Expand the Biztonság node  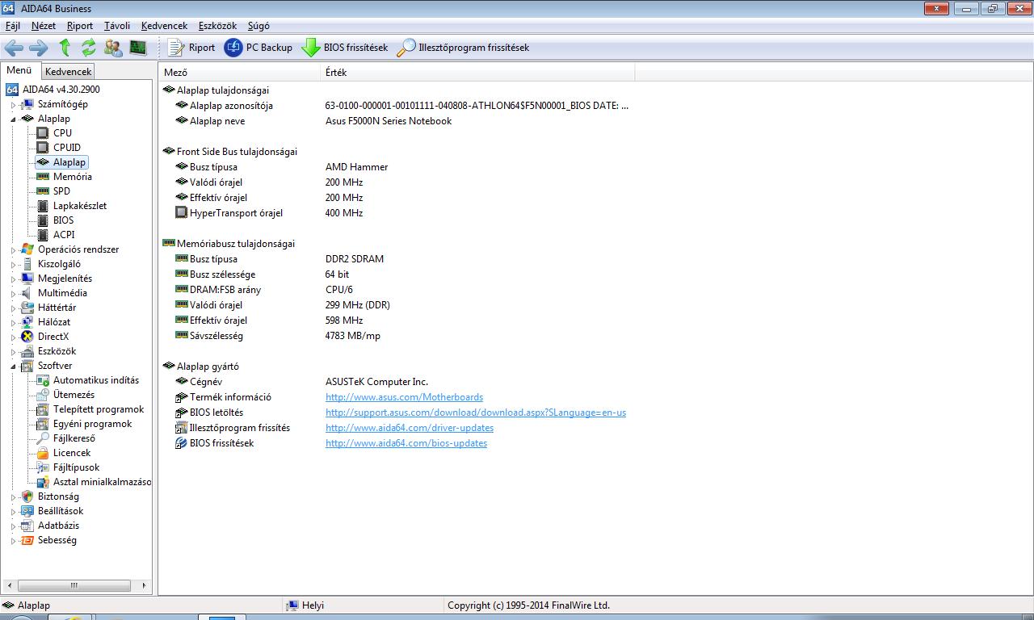pyautogui.click(x=13, y=496)
